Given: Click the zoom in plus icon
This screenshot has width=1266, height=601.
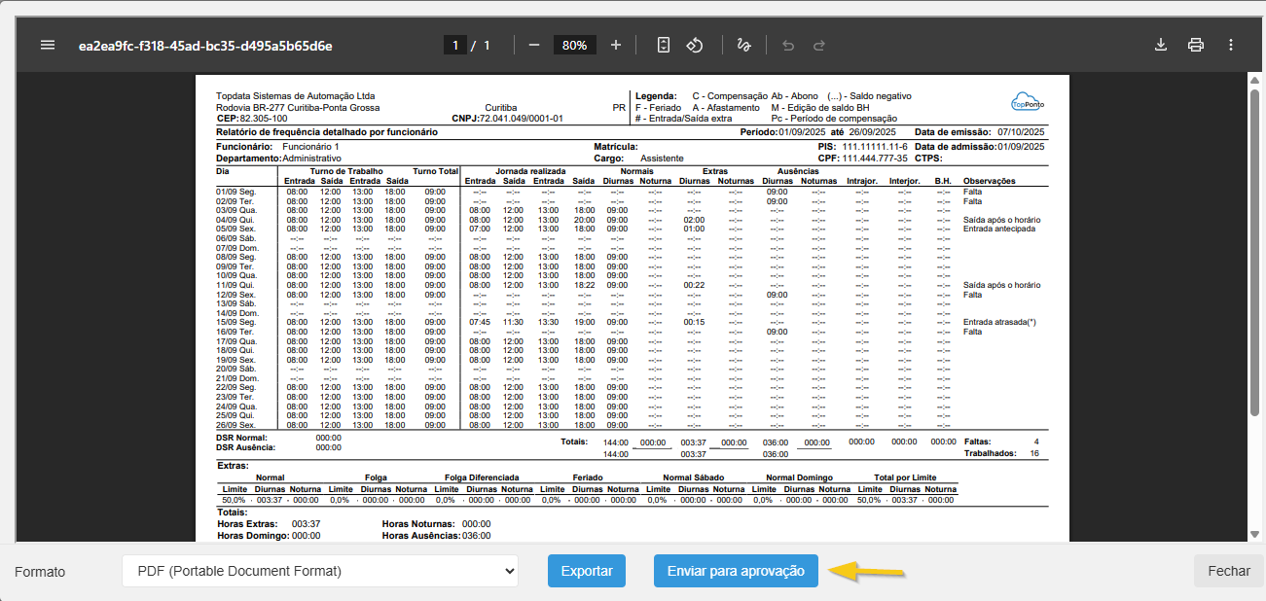Looking at the screenshot, I should [616, 45].
